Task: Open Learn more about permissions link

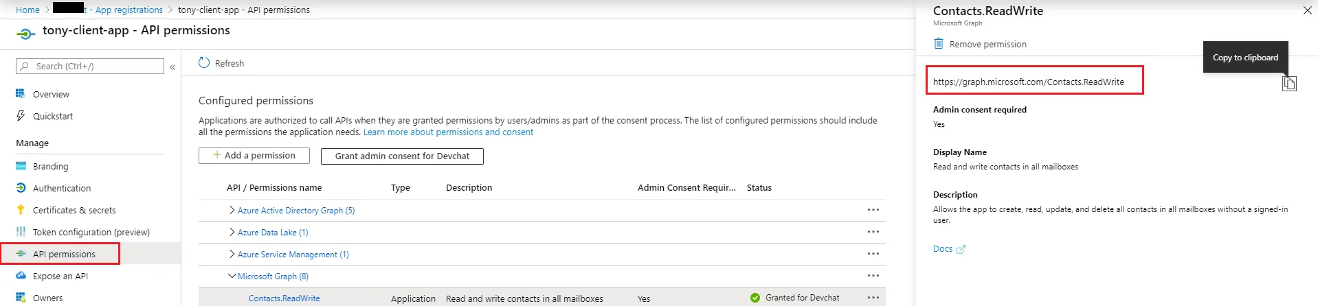Action: [x=448, y=132]
